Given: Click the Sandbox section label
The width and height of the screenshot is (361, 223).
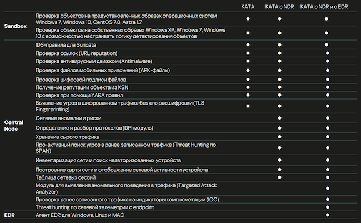Looking at the screenshot, I should [16, 26].
